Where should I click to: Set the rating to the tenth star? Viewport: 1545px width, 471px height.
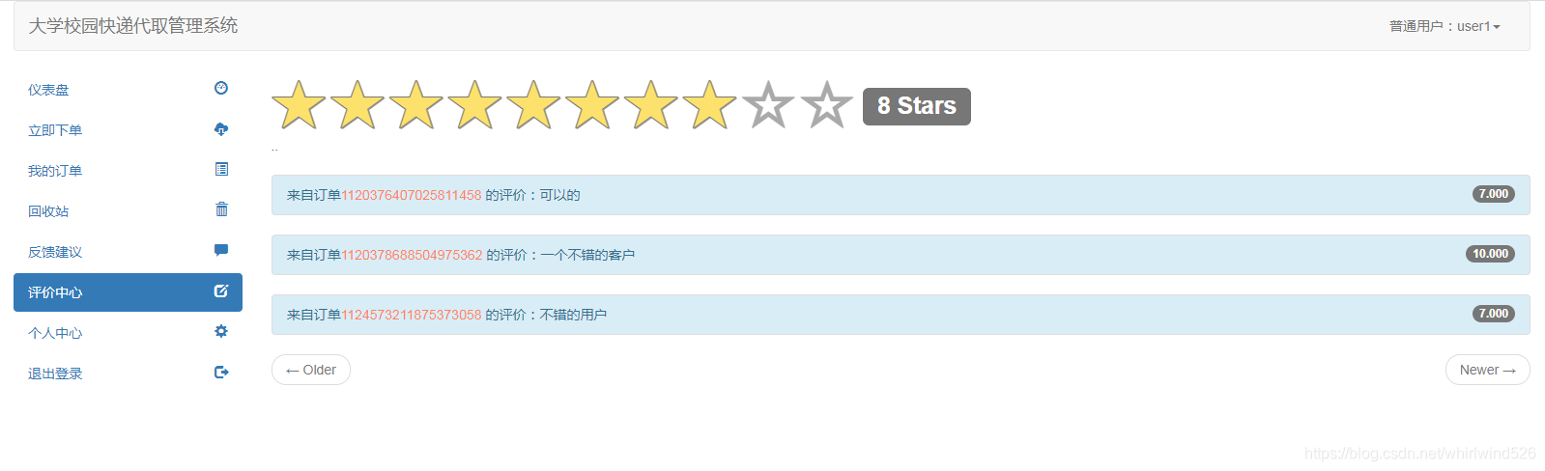[x=827, y=105]
